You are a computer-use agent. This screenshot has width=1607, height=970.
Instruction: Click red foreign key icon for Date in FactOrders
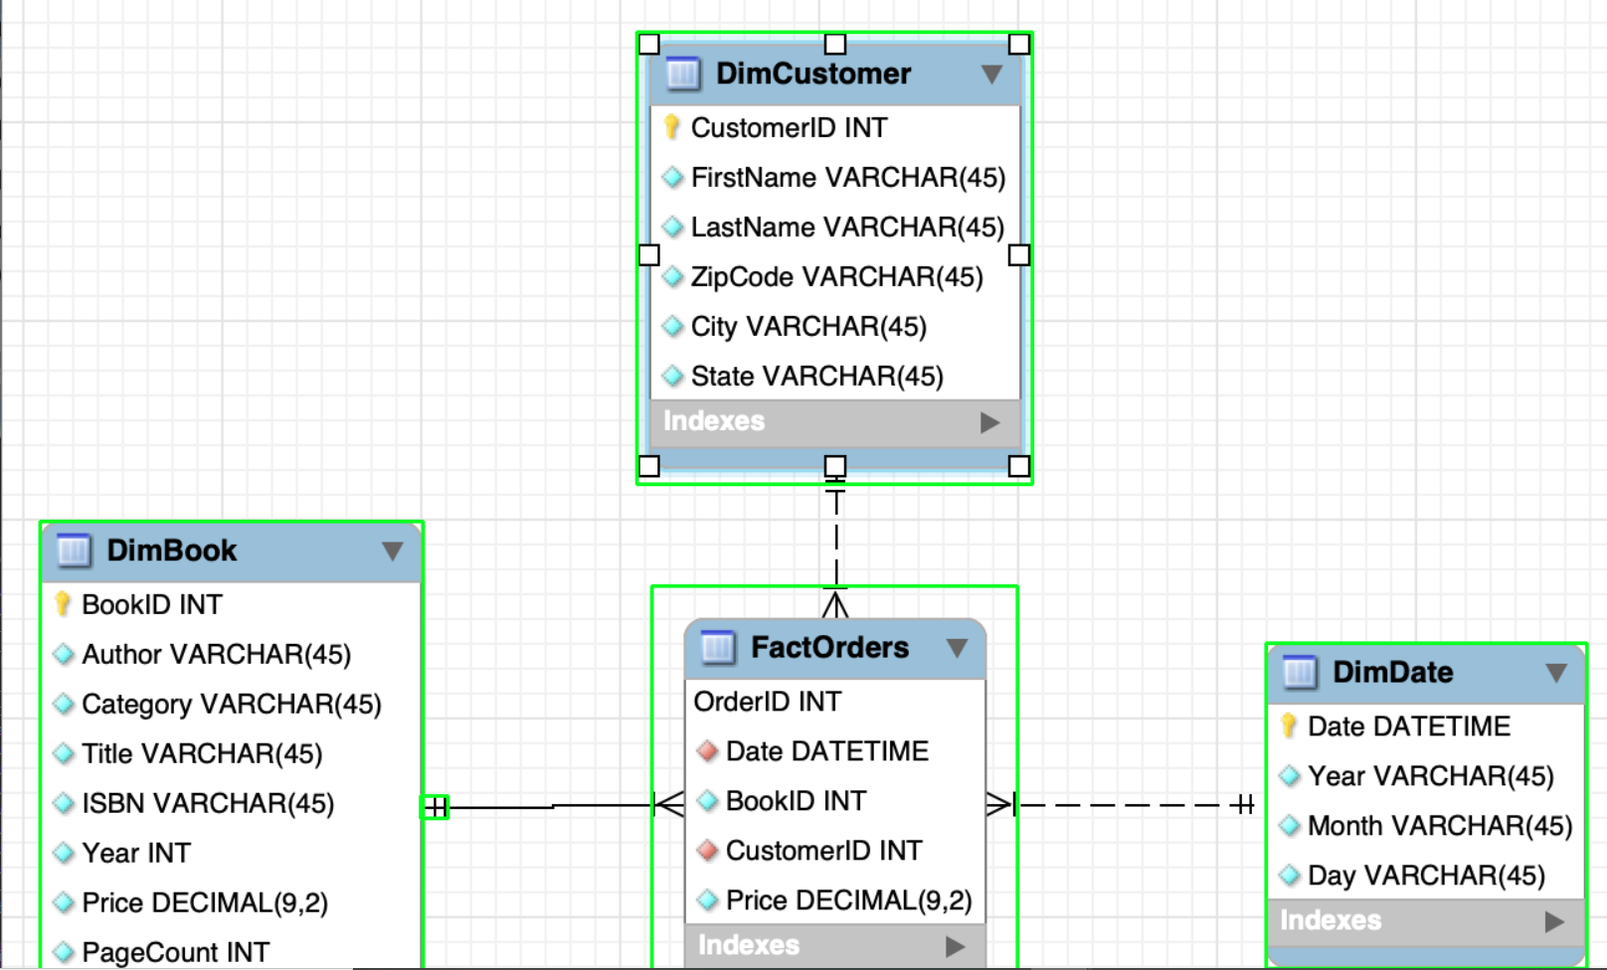tap(708, 751)
